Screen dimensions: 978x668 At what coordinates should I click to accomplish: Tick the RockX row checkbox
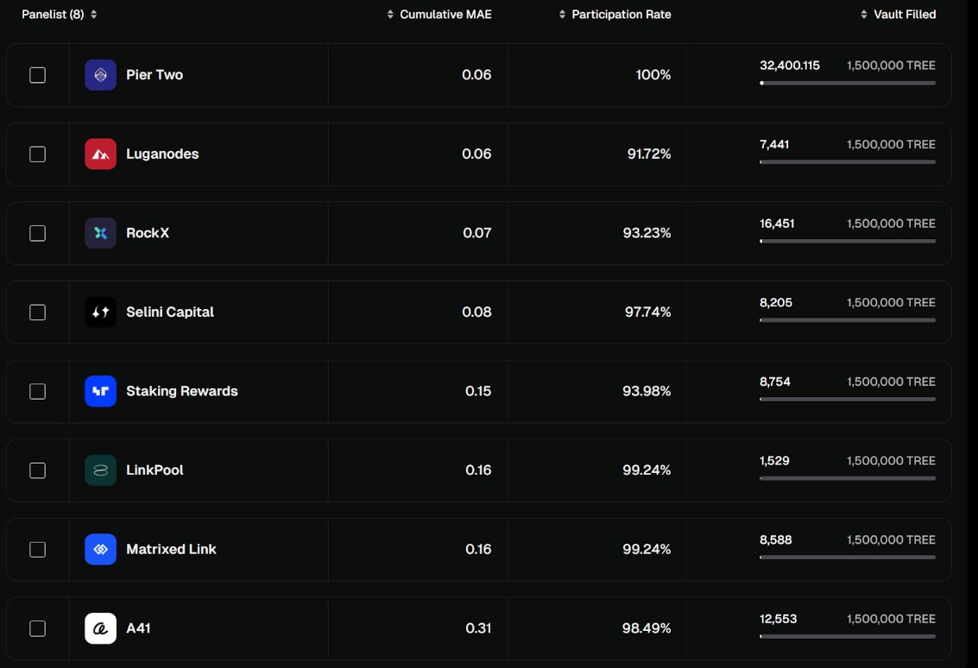pos(37,233)
